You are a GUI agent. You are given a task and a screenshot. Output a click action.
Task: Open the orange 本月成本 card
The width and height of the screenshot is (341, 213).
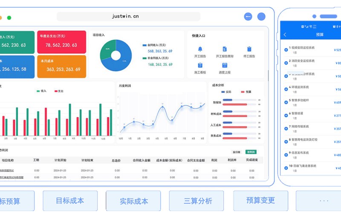[61, 66]
